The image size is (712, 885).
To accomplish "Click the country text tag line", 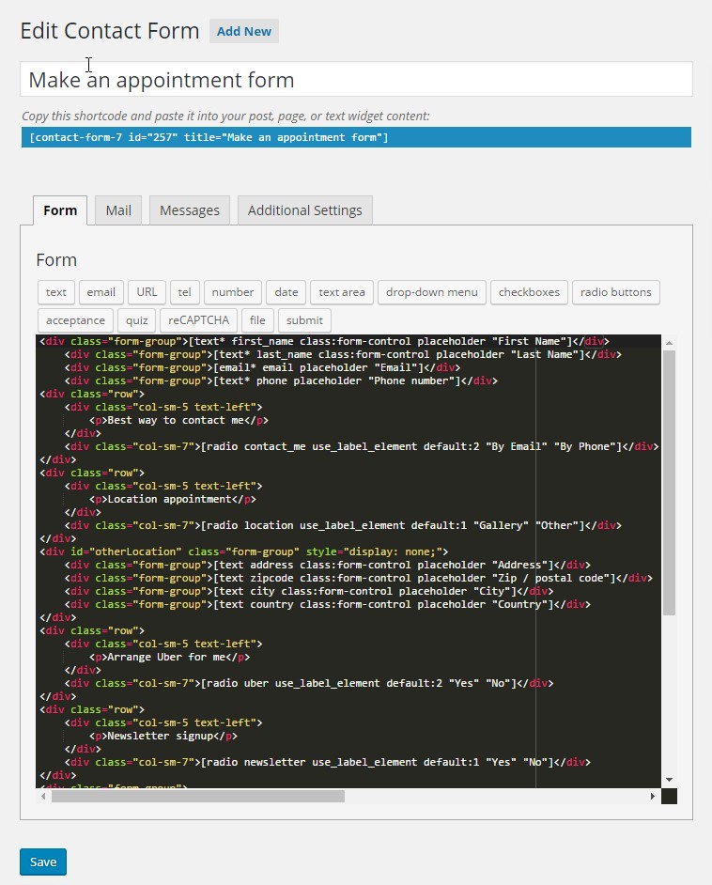I will [x=327, y=604].
